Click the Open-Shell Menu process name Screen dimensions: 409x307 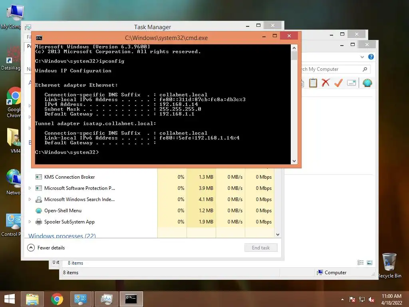[x=63, y=211]
